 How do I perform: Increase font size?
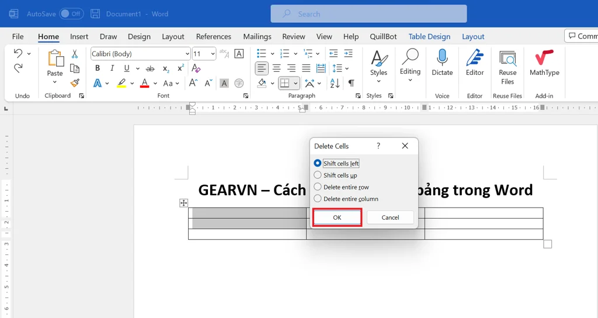click(x=193, y=83)
